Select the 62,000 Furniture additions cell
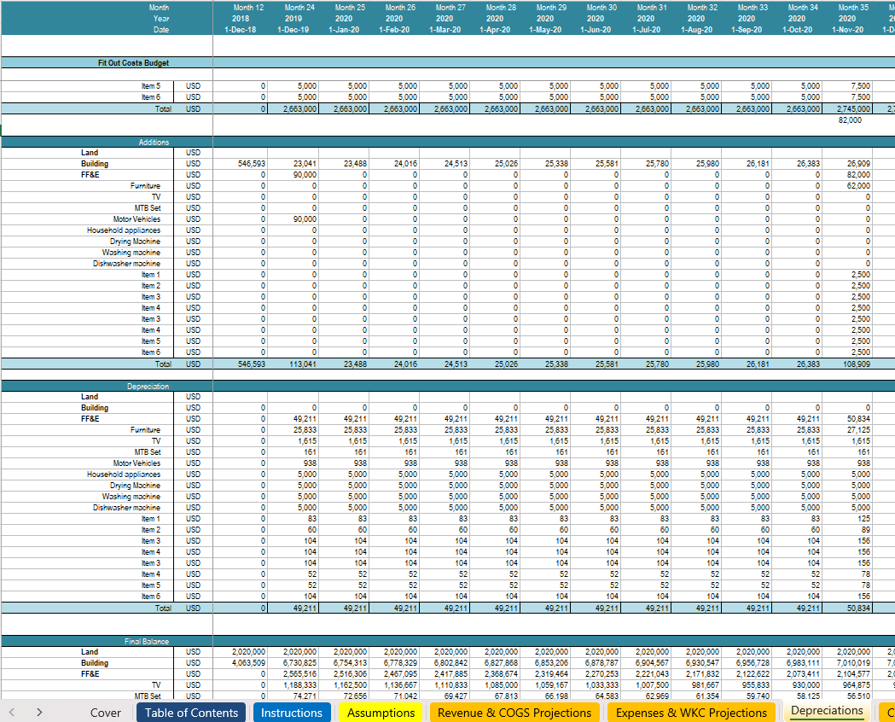This screenshot has width=895, height=722. [847, 185]
